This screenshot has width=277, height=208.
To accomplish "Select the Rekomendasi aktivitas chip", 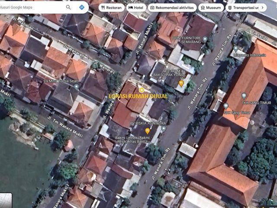I will point(172,8).
